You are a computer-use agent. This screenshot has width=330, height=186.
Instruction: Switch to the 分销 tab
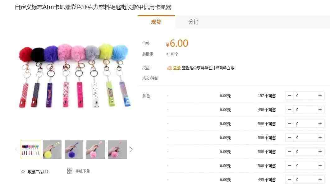pos(193,22)
